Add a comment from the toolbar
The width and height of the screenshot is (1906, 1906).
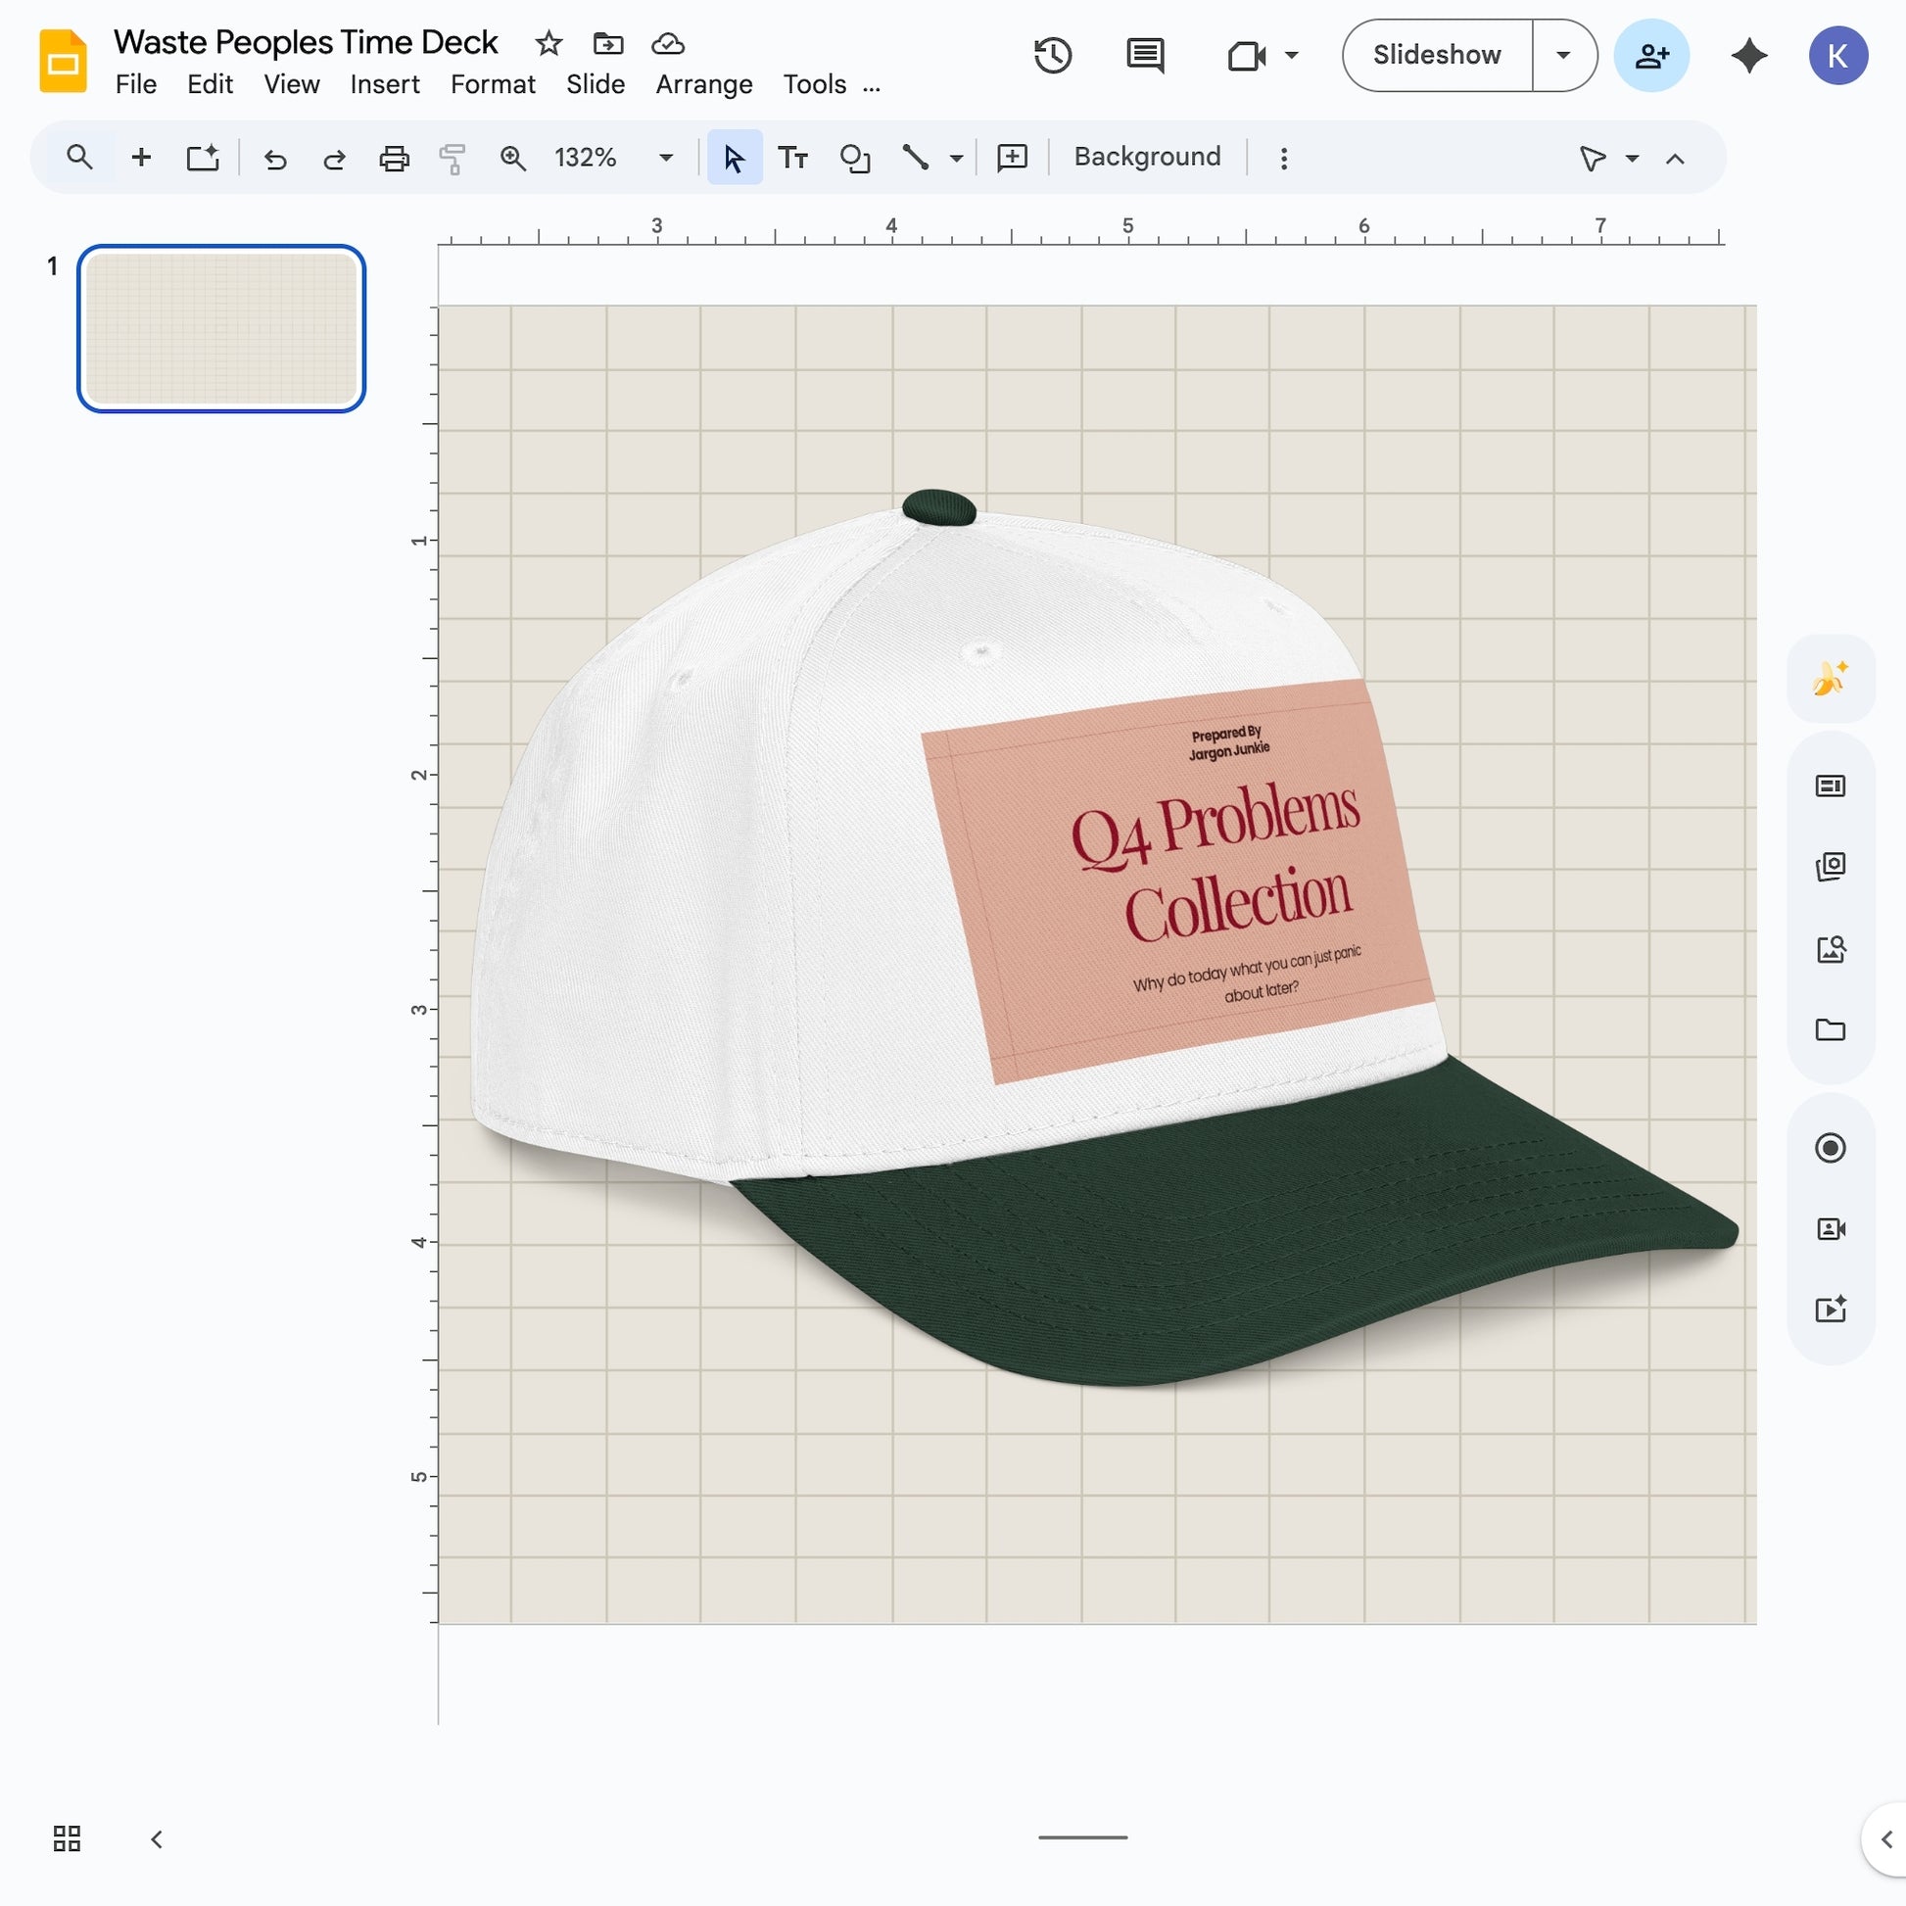(x=1012, y=158)
